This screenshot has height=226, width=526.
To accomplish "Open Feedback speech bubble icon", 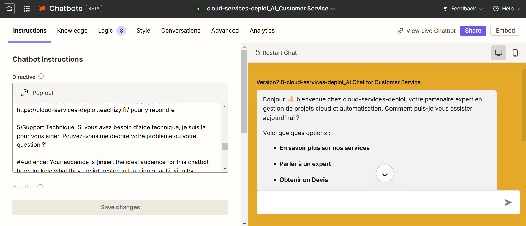I will (x=445, y=9).
